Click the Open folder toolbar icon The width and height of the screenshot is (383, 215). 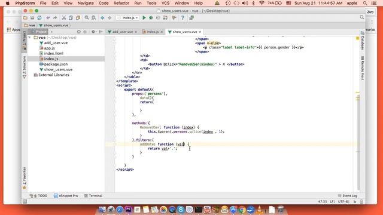pyautogui.click(x=25, y=18)
